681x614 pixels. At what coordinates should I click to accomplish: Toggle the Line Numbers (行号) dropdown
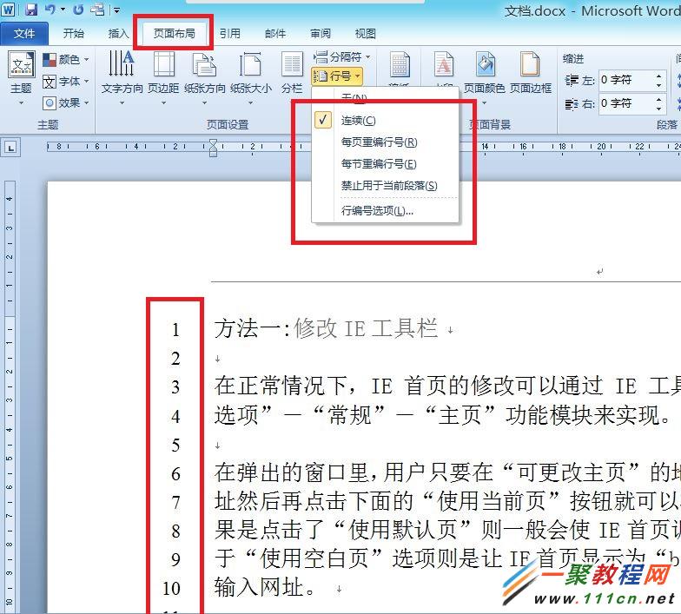[x=337, y=76]
